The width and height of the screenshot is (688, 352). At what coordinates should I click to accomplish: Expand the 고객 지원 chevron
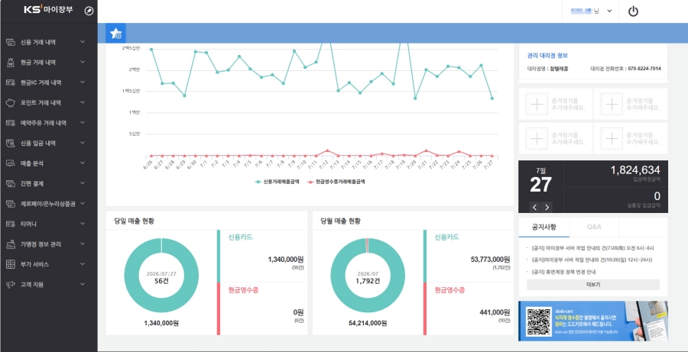pos(83,285)
